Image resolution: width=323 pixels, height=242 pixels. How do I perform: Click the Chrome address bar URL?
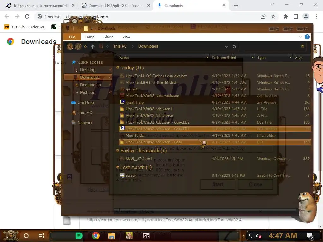pyautogui.click(x=87, y=17)
